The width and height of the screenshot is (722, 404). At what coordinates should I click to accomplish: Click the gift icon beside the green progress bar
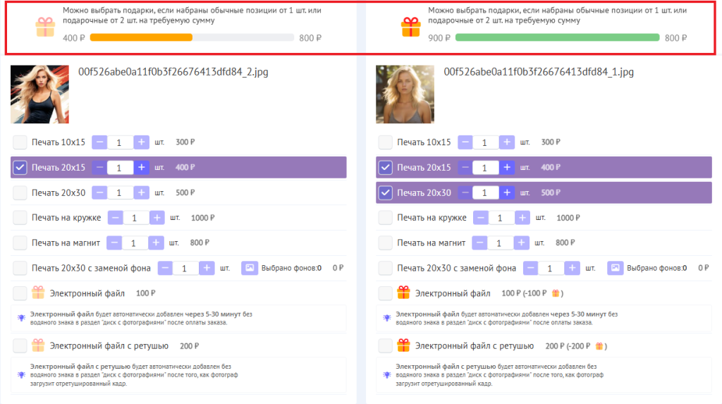[x=410, y=27]
